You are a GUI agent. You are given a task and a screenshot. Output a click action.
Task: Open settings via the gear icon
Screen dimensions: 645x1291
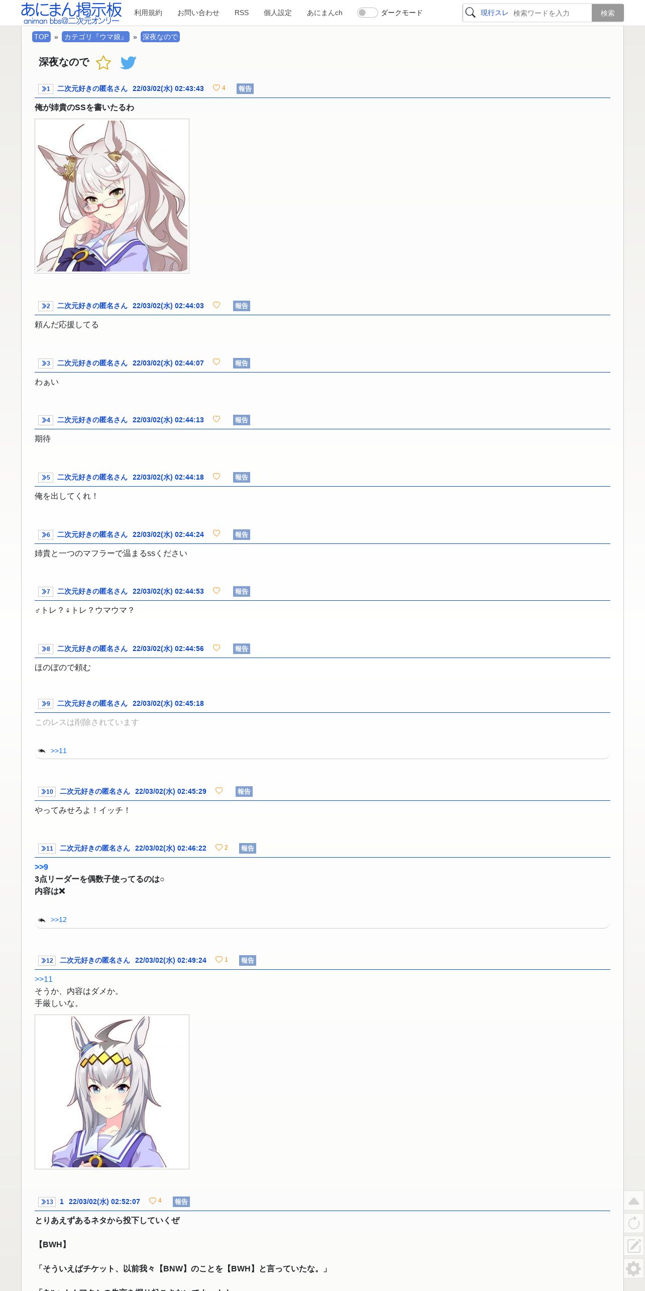tap(634, 1268)
